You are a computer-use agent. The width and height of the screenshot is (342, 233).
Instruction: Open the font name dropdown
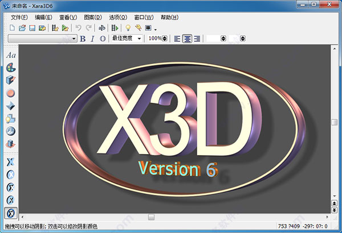click(x=74, y=39)
